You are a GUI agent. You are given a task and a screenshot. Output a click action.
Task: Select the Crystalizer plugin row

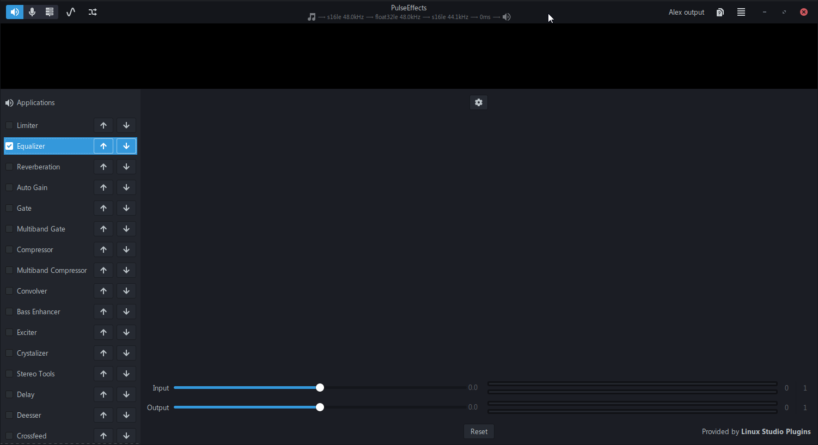click(70, 353)
